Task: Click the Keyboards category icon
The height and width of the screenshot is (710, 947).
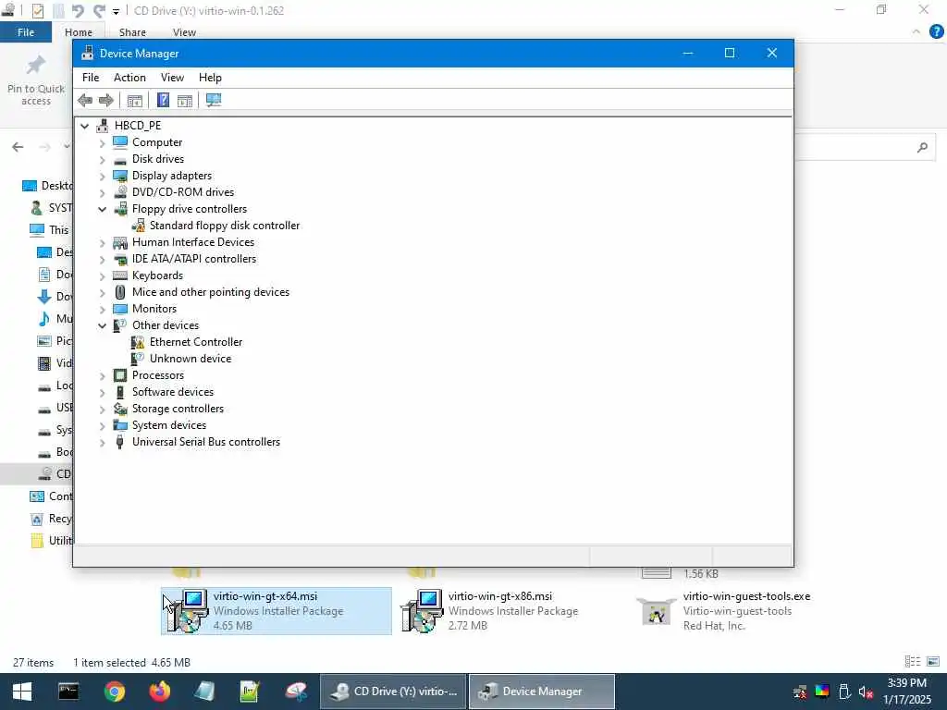Action: pyautogui.click(x=120, y=275)
